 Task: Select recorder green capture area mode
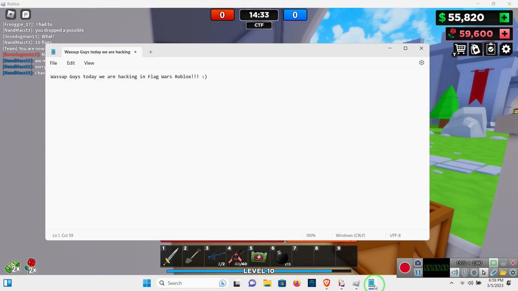(493, 263)
